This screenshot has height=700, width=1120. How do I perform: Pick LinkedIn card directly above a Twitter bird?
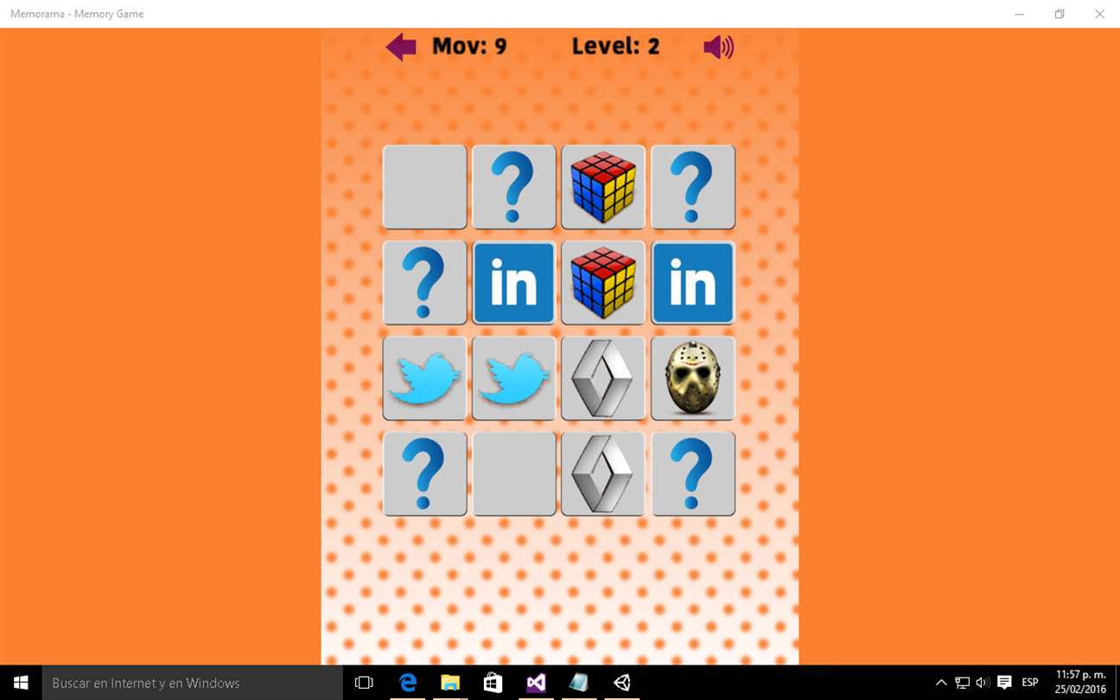[514, 283]
